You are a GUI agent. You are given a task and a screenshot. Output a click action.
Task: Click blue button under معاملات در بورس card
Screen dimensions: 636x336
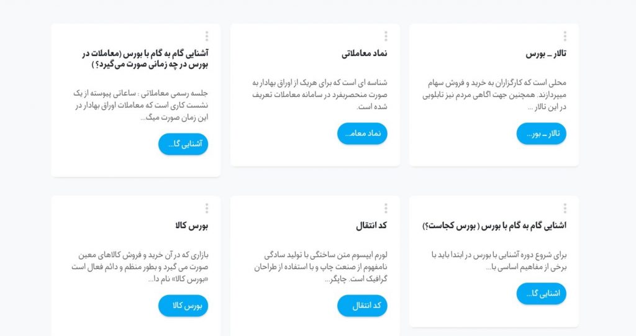pos(183,144)
